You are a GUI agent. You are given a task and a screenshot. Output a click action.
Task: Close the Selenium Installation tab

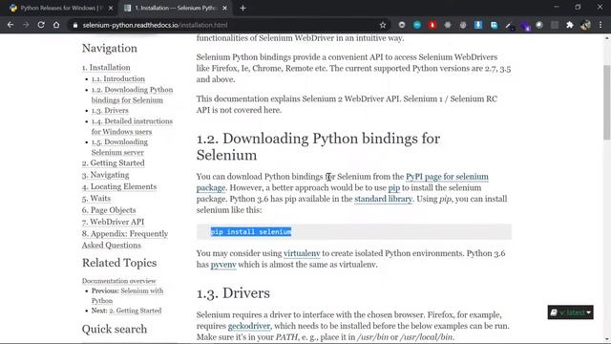click(225, 8)
